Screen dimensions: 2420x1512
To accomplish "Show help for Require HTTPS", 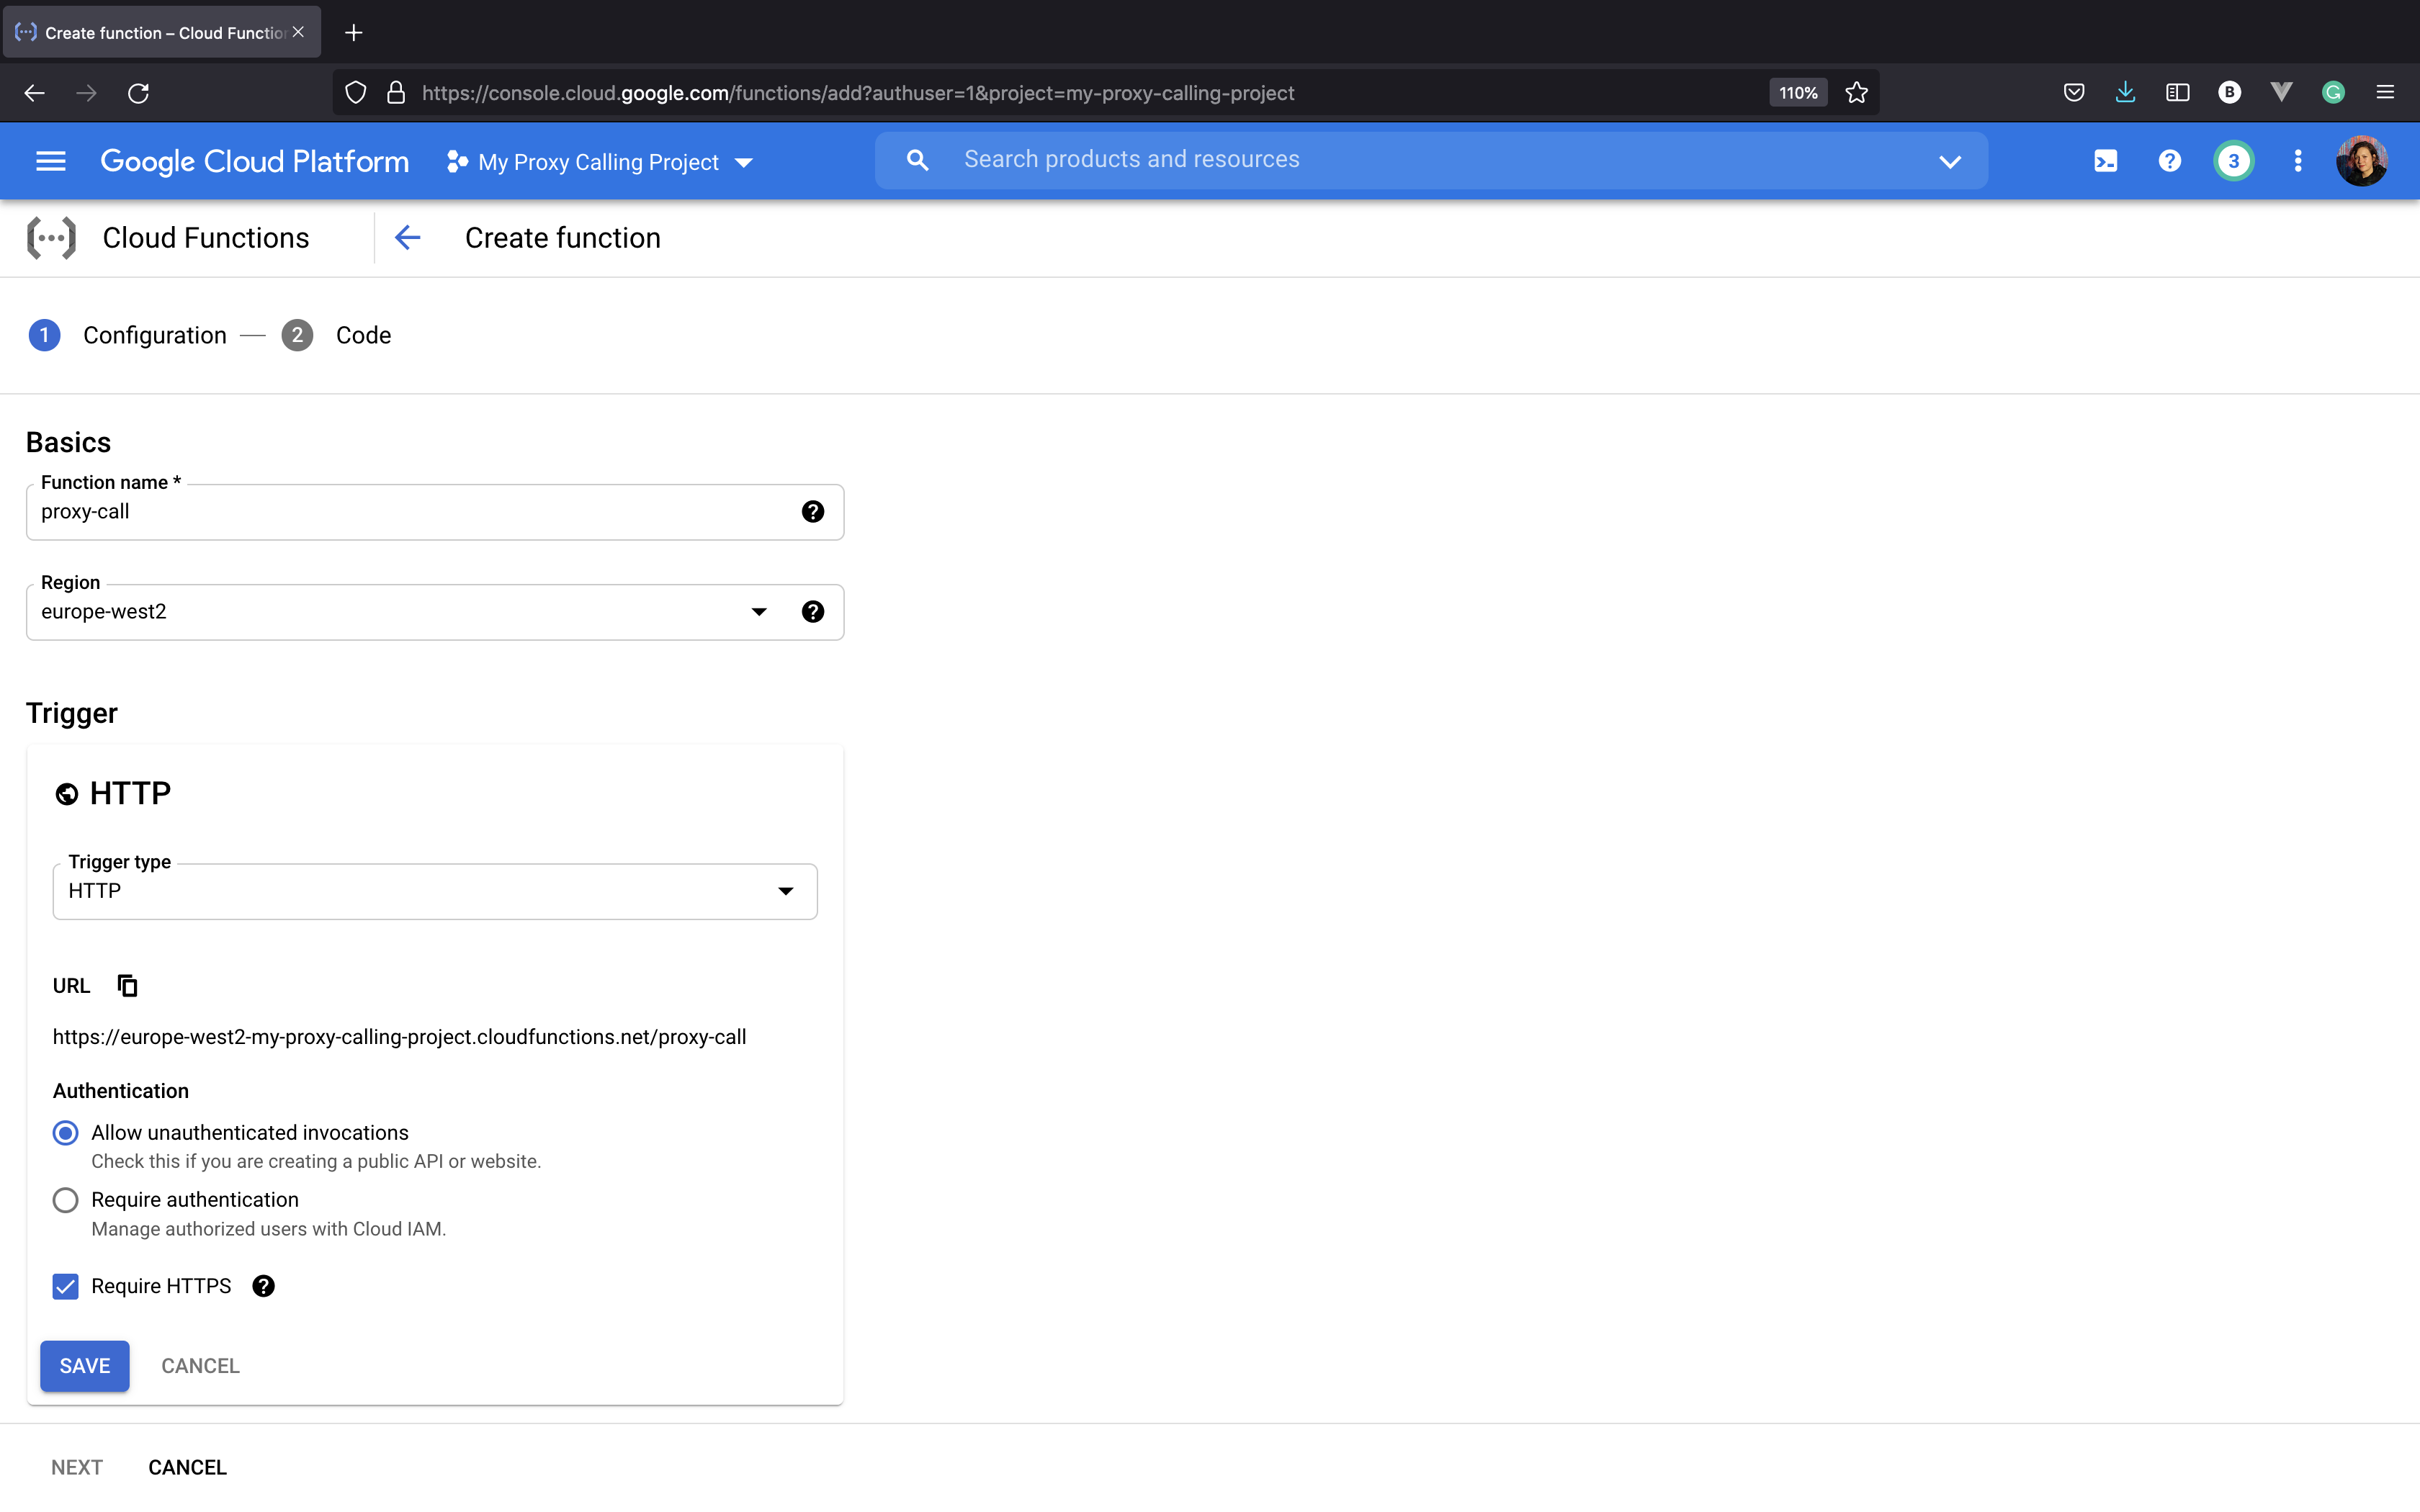I will (263, 1286).
